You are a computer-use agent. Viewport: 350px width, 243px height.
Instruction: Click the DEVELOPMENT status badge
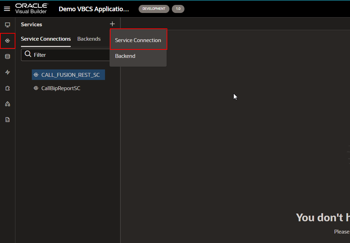coord(154,9)
